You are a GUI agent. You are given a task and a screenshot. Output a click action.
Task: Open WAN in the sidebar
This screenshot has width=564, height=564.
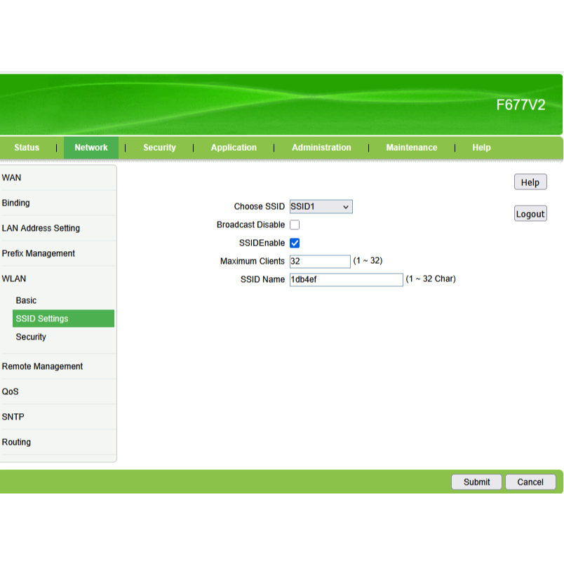[12, 178]
